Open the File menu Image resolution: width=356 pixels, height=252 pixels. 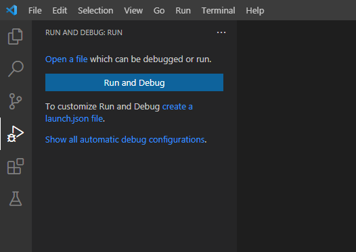pyautogui.click(x=35, y=10)
